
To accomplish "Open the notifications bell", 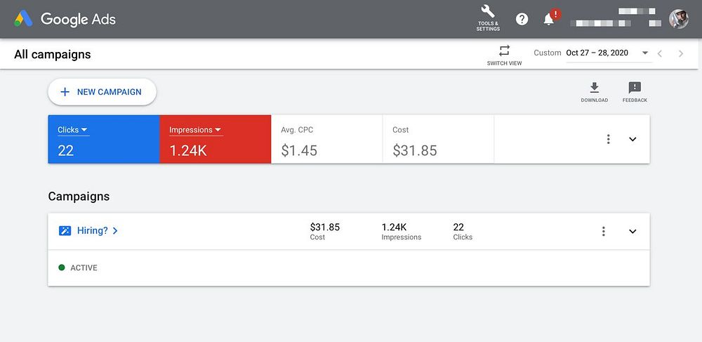I will coord(549,19).
